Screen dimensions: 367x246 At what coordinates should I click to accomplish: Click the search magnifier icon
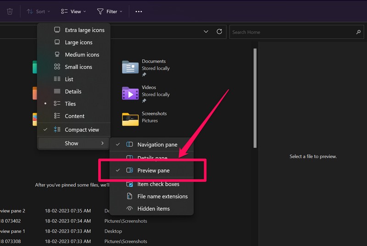tap(358, 32)
